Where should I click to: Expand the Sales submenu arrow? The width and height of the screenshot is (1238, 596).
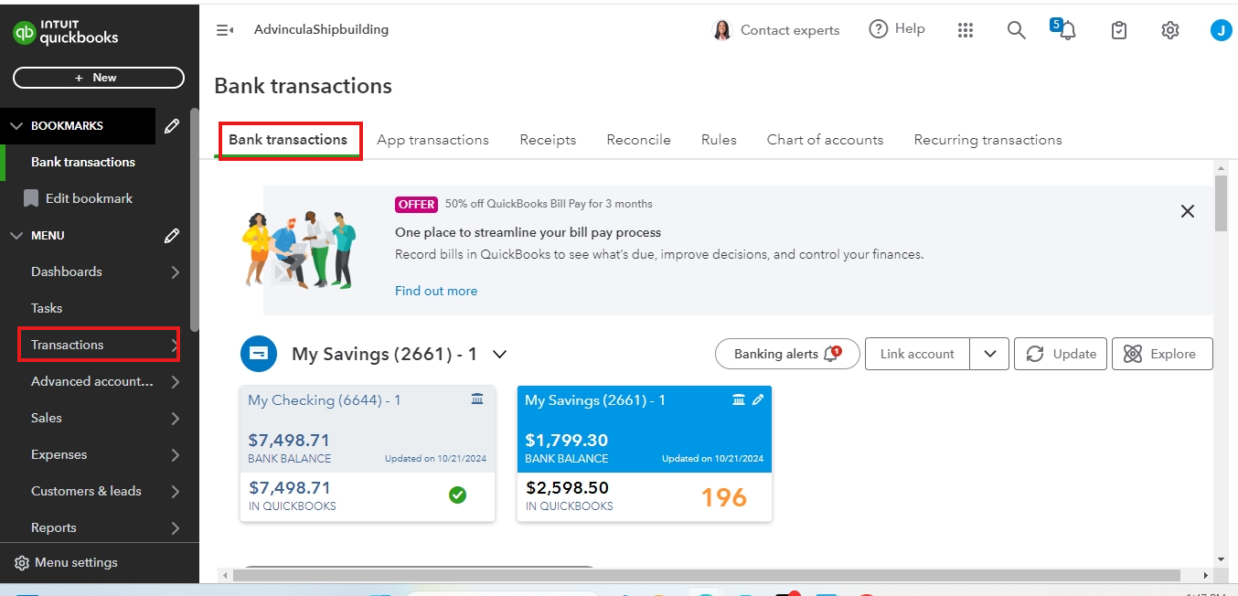click(176, 419)
